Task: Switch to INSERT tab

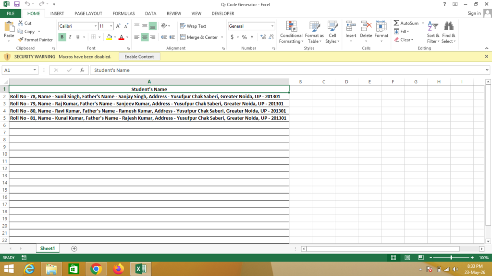Action: 57,13
